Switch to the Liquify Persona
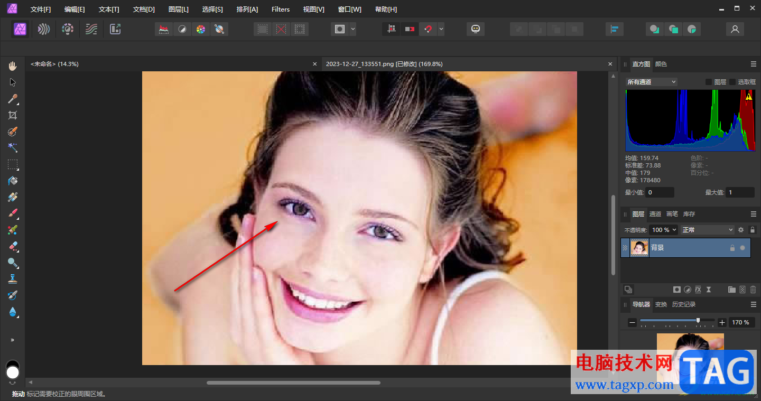The width and height of the screenshot is (761, 401). pos(44,29)
